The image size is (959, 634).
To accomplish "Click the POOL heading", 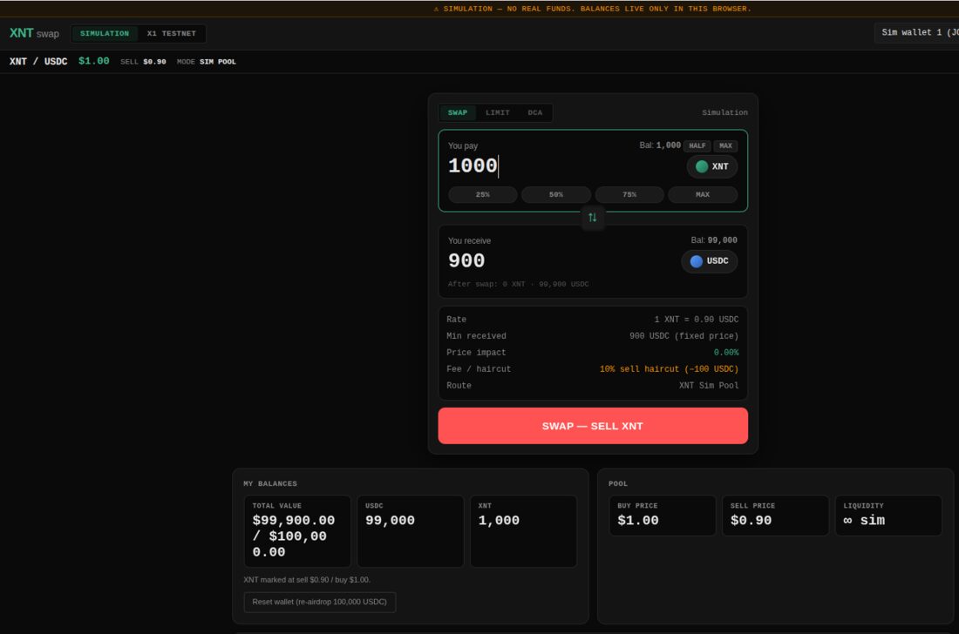I will point(618,483).
